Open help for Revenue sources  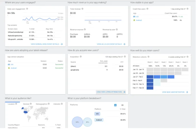point(85,30)
